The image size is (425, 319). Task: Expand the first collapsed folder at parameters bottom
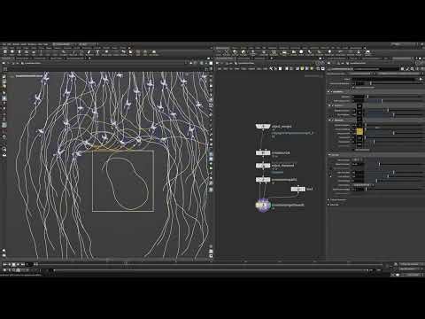click(x=328, y=200)
